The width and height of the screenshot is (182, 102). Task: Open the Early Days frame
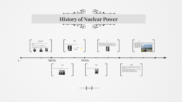coord(41,46)
